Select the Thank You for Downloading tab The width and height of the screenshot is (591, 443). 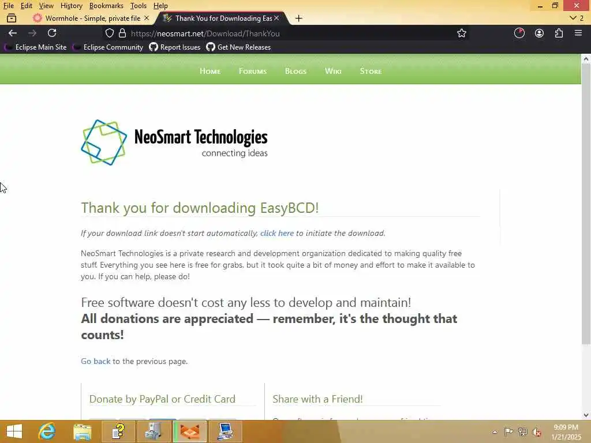tap(222, 18)
